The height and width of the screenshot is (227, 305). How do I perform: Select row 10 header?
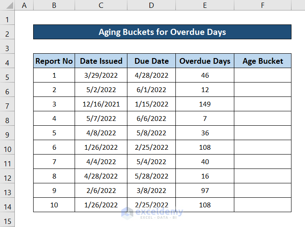pos(7,149)
